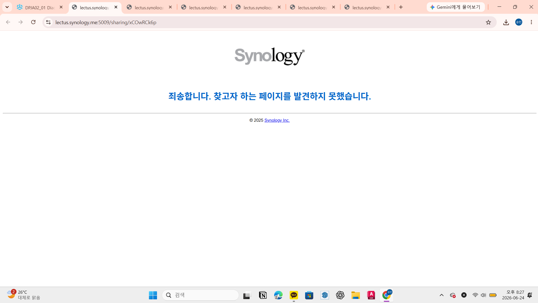Open the clock showing 오후 8:27
This screenshot has width=538, height=303.
pyautogui.click(x=513, y=295)
